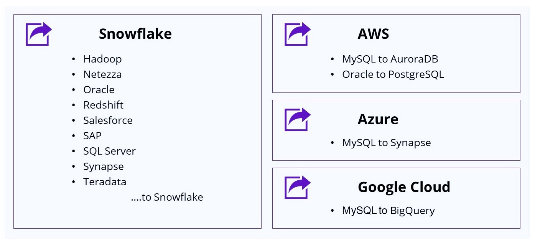Click the Google Cloud heading
Screen dimensions: 535x244
click(x=404, y=187)
